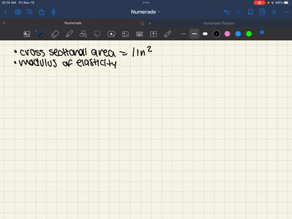The image size is (292, 219).
Task: Select the green pen color
Action: [x=249, y=34]
